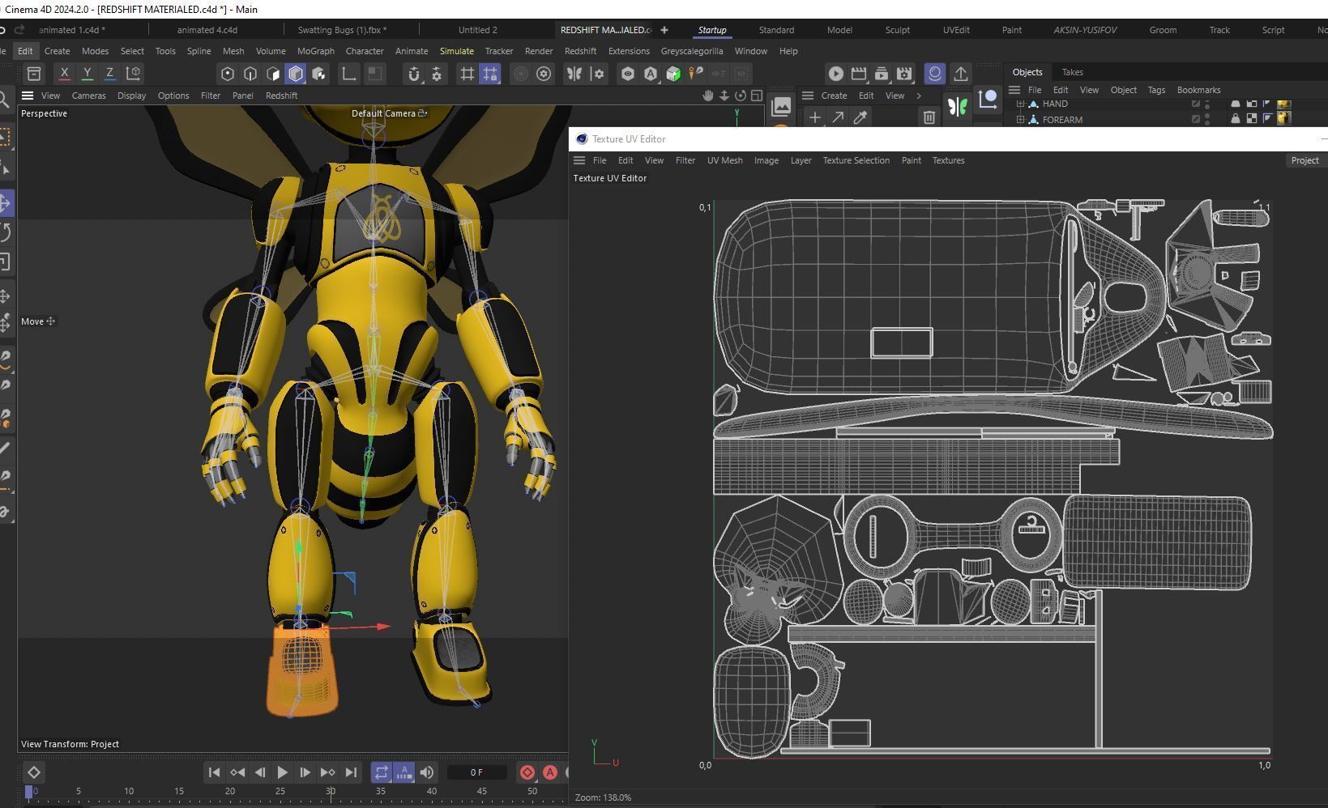Toggle Symmetry butterfly icon in toolbar

tap(574, 74)
